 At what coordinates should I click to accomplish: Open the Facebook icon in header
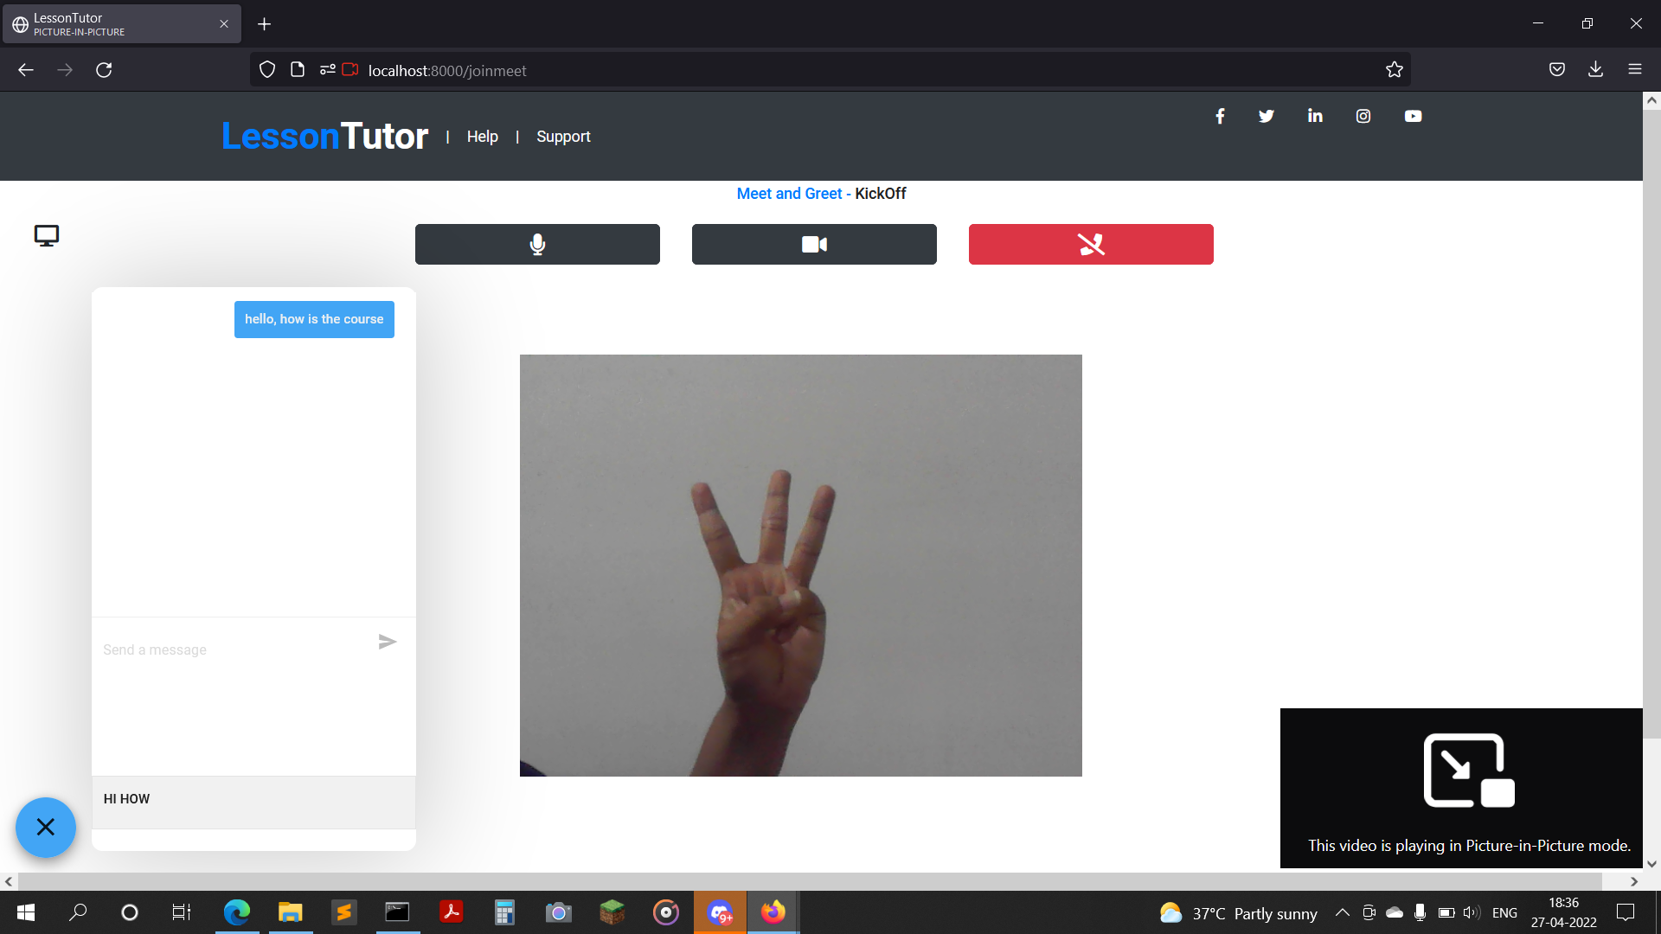coord(1220,116)
